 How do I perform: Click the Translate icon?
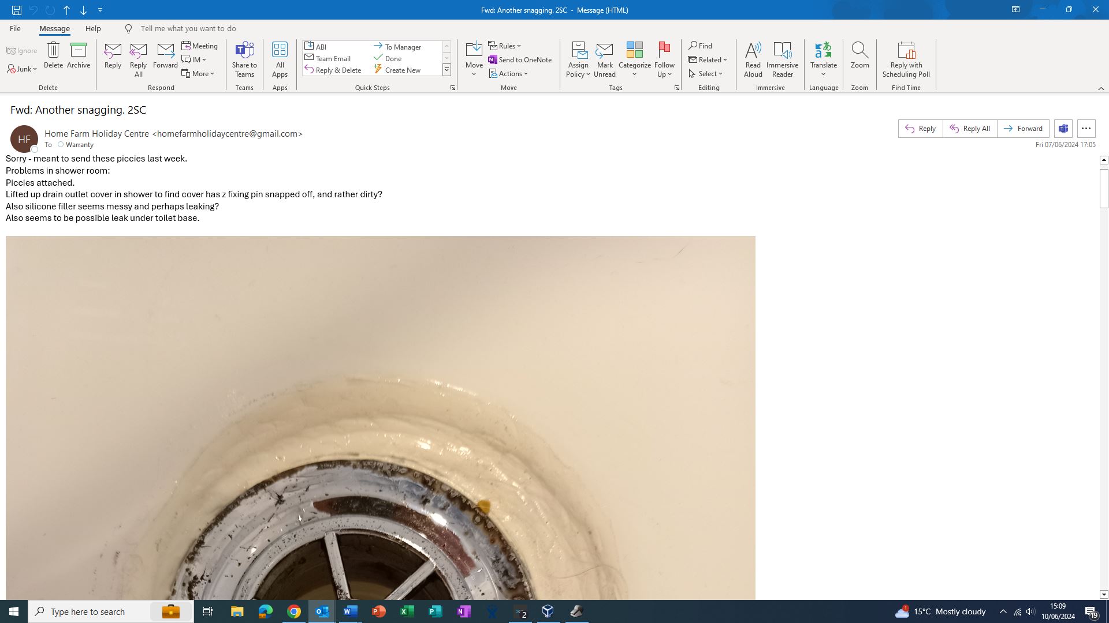pos(823,51)
